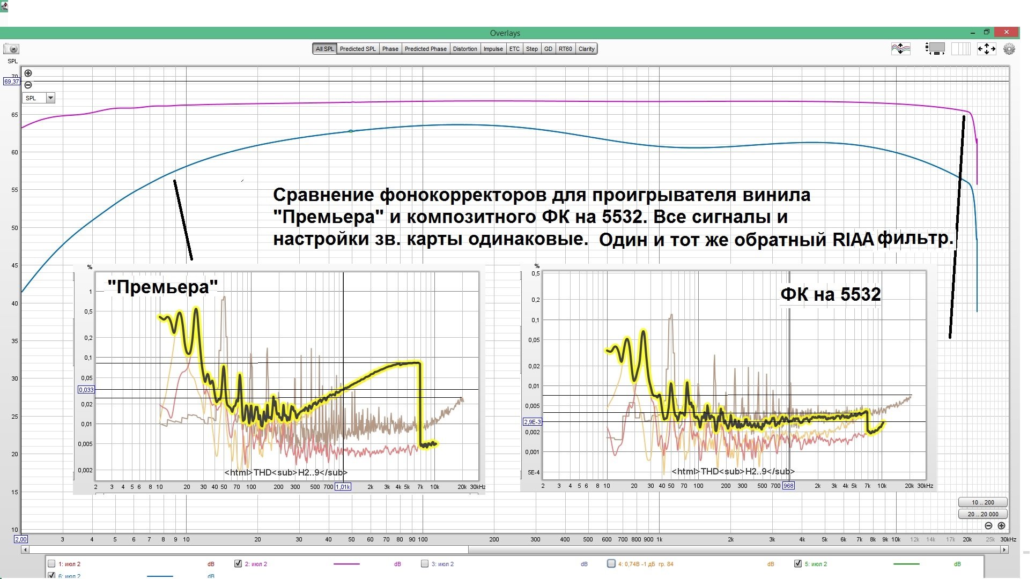
Task: Click scrollbar left arrow
Action: pyautogui.click(x=25, y=550)
